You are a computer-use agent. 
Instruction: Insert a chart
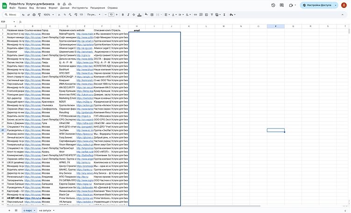[x=207, y=15]
